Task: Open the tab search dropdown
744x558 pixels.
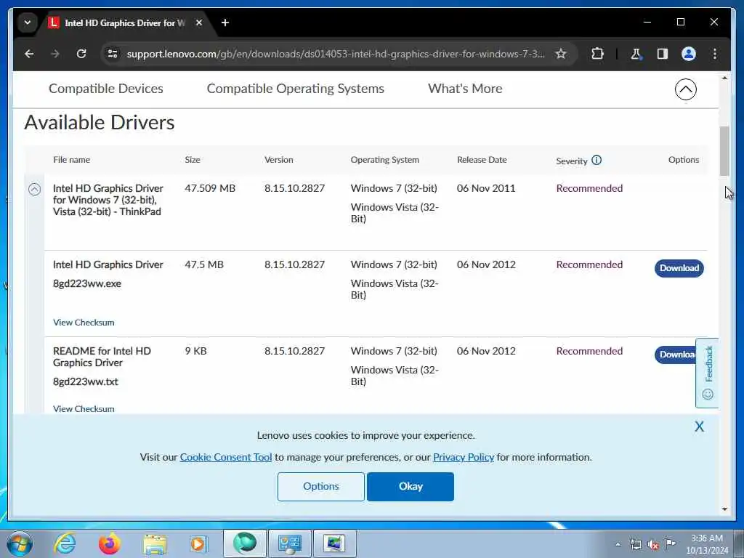Action: point(28,23)
